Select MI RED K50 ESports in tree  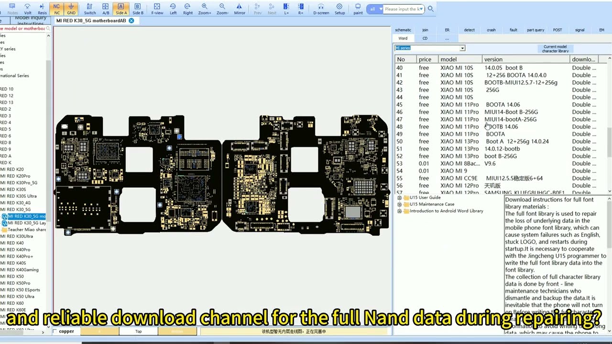(x=21, y=290)
